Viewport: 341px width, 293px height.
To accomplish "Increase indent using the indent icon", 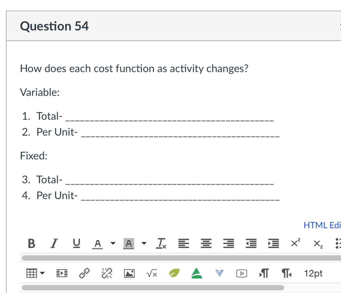I will [x=273, y=244].
